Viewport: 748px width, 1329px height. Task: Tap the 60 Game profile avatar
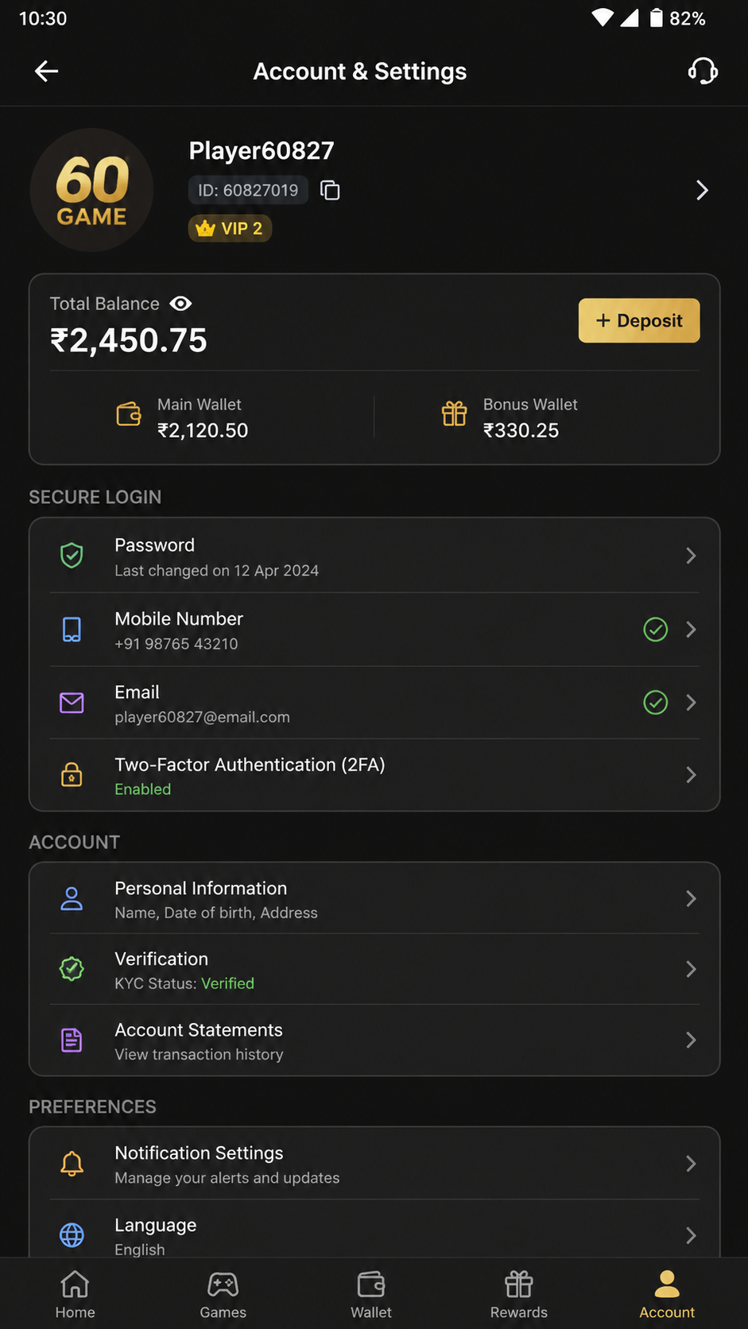pos(92,190)
